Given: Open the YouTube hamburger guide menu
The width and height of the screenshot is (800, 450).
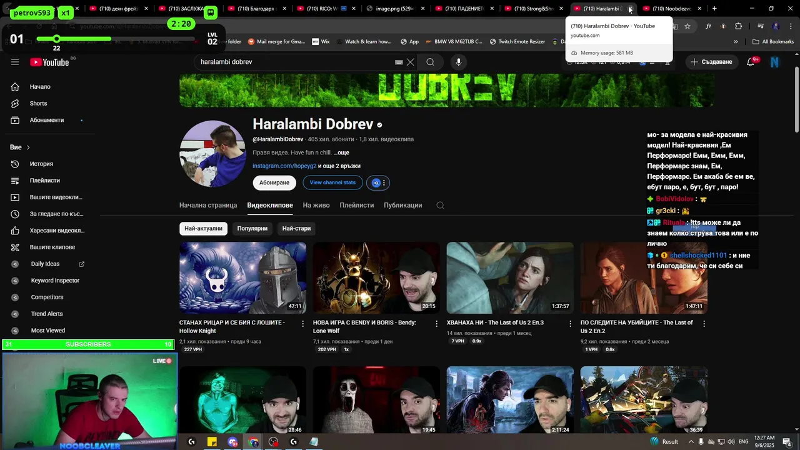Looking at the screenshot, I should pos(15,62).
